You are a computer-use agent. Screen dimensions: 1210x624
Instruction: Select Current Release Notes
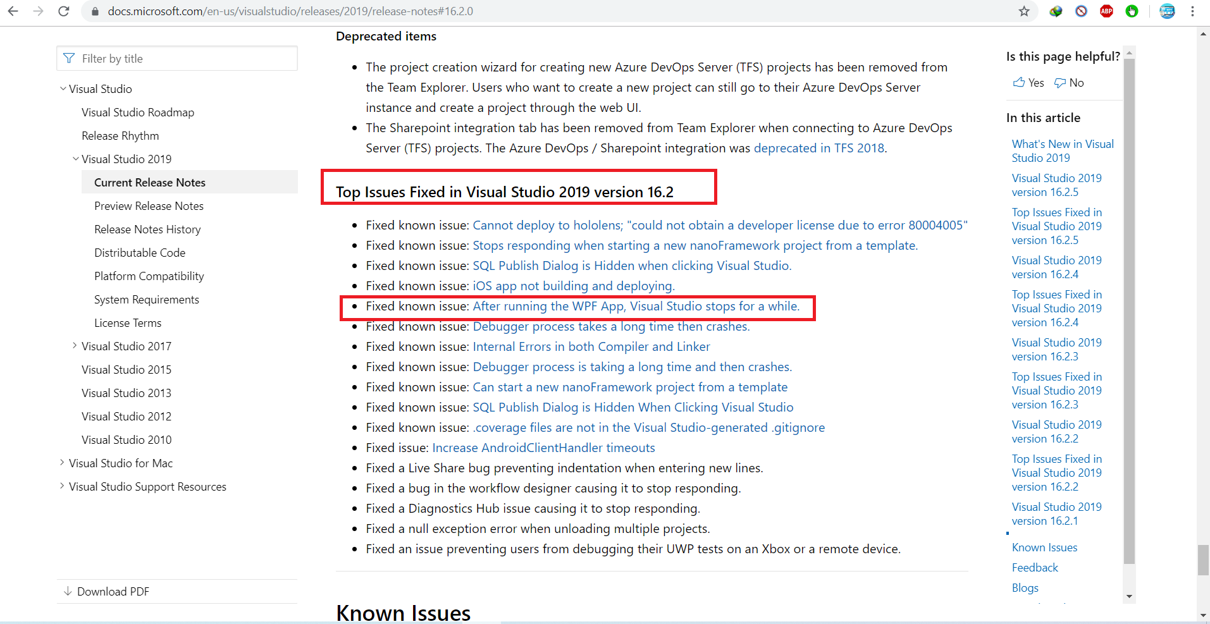coord(150,183)
